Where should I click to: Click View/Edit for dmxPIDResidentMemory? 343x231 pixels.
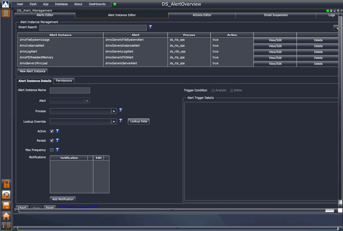pos(275,58)
